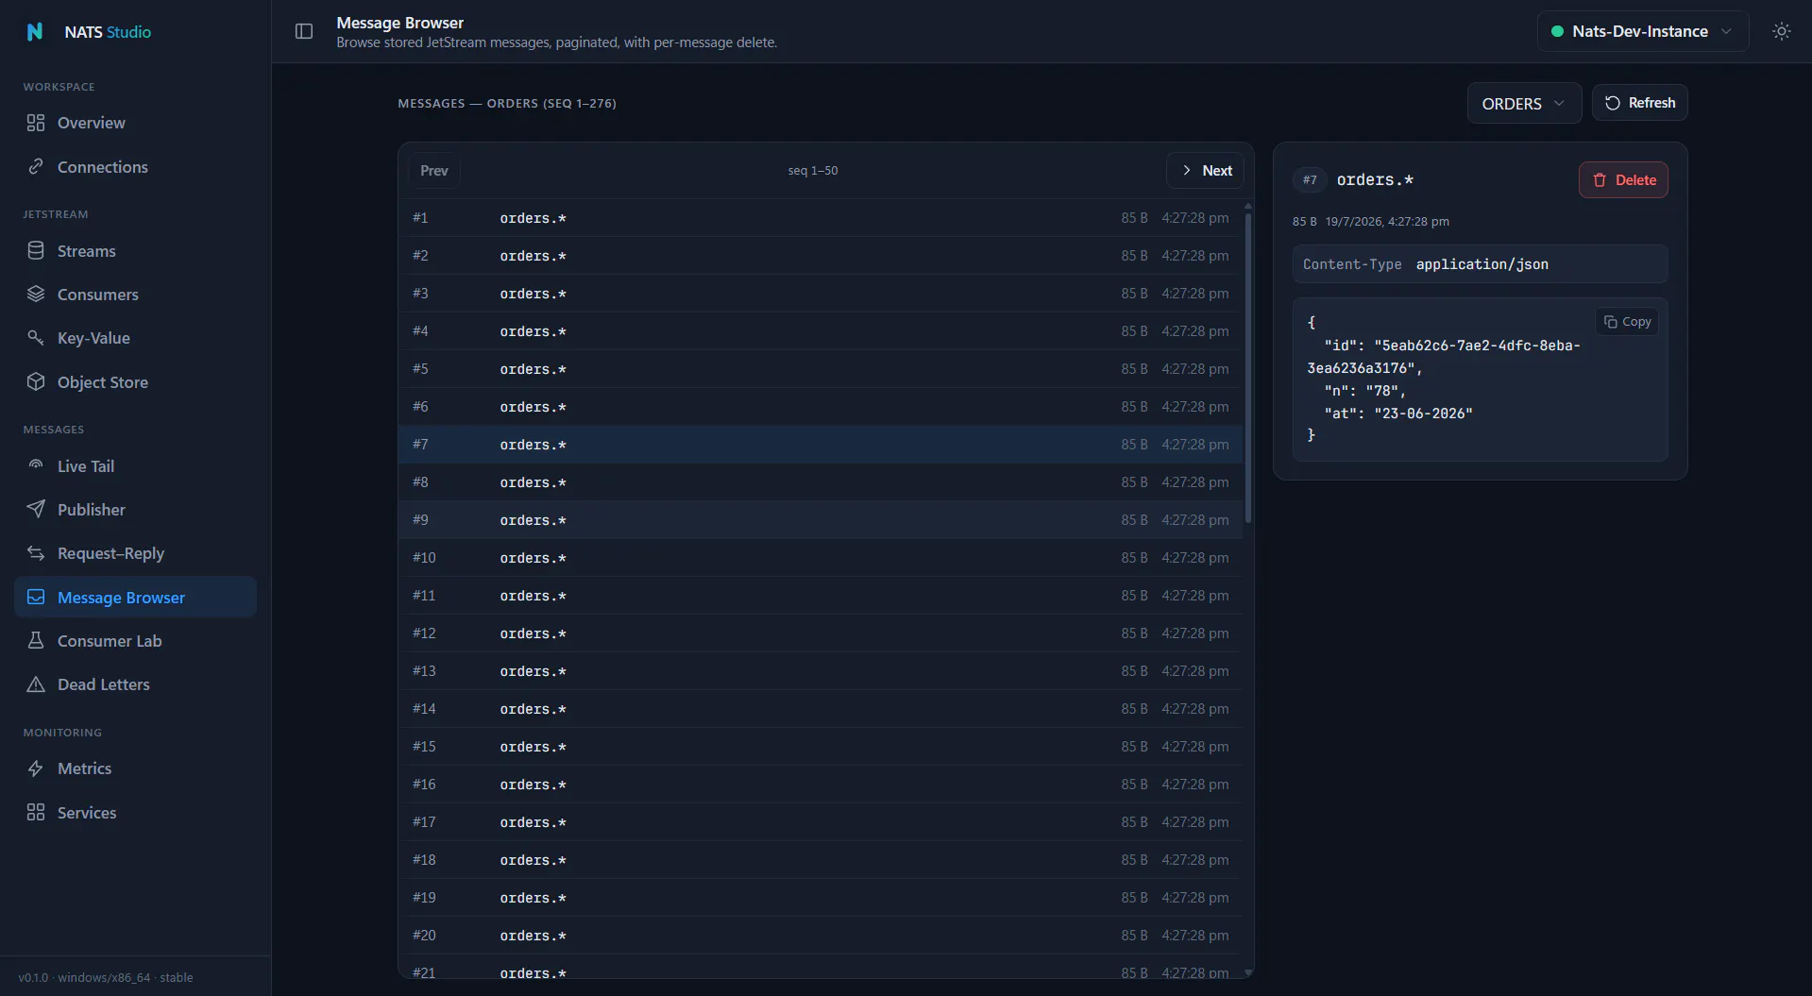Image resolution: width=1812 pixels, height=996 pixels.
Task: Click the chevron in Next button
Action: 1187,170
